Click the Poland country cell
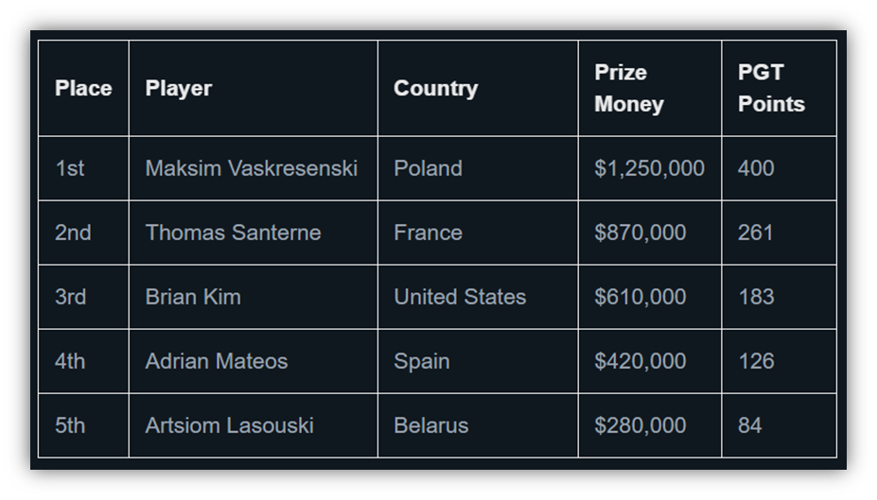The width and height of the screenshot is (877, 500). click(x=478, y=168)
